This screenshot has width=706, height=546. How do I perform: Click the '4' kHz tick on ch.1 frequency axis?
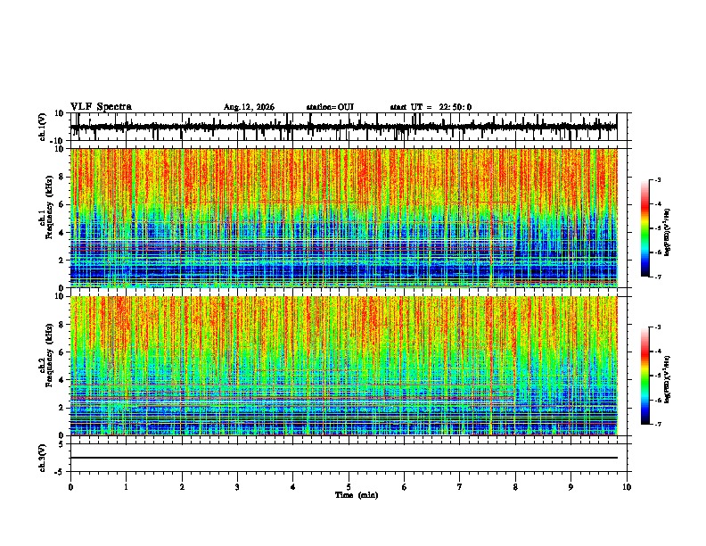click(62, 233)
